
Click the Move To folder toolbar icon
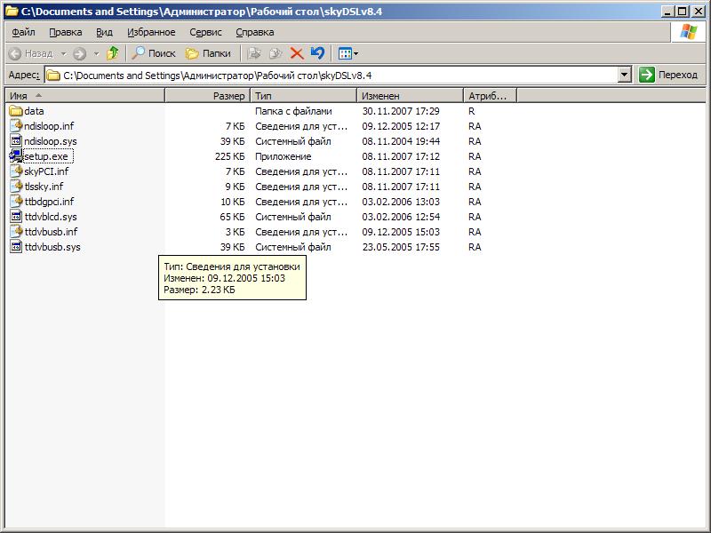[254, 53]
